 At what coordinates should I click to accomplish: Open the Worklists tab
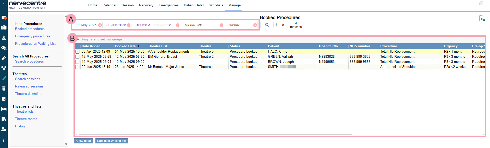tap(216, 5)
